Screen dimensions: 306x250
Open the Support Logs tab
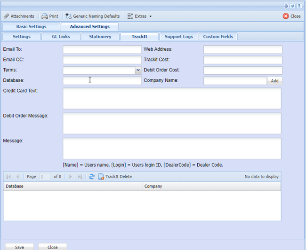178,36
